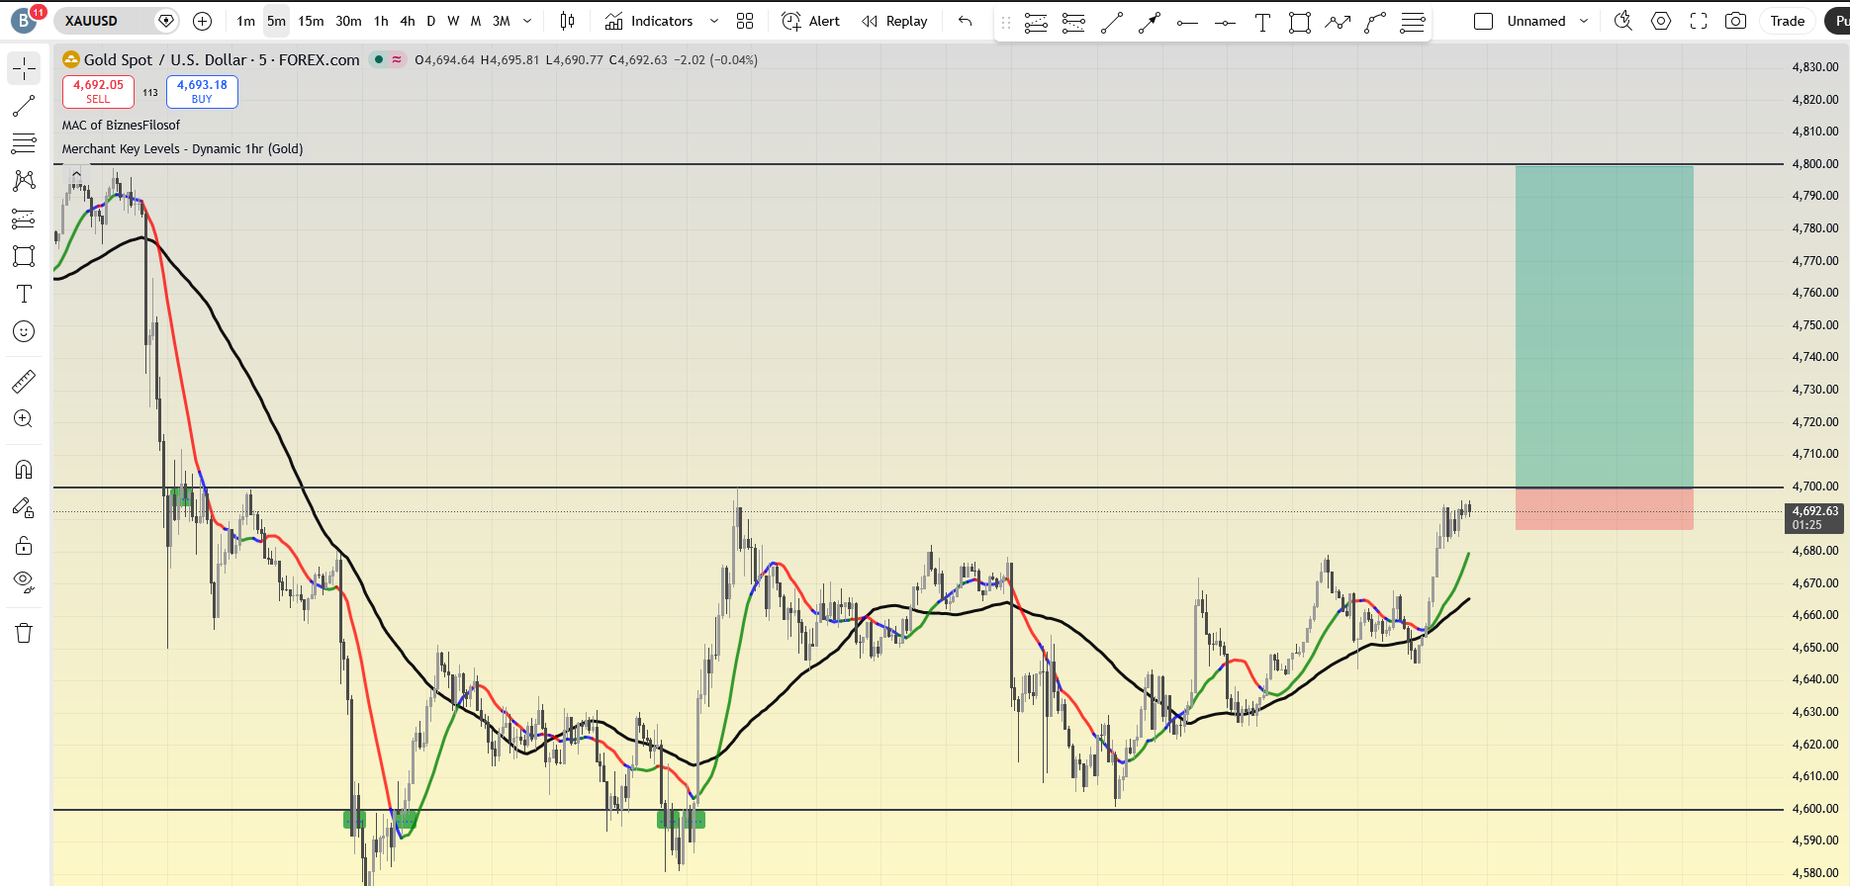This screenshot has height=886, width=1850.
Task: Open chart settings gear icon
Action: click(x=1661, y=21)
